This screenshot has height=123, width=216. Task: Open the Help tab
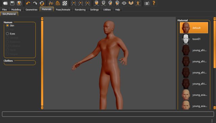117,10
